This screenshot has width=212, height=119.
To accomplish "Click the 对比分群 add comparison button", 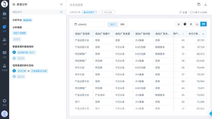I will click(107, 12).
